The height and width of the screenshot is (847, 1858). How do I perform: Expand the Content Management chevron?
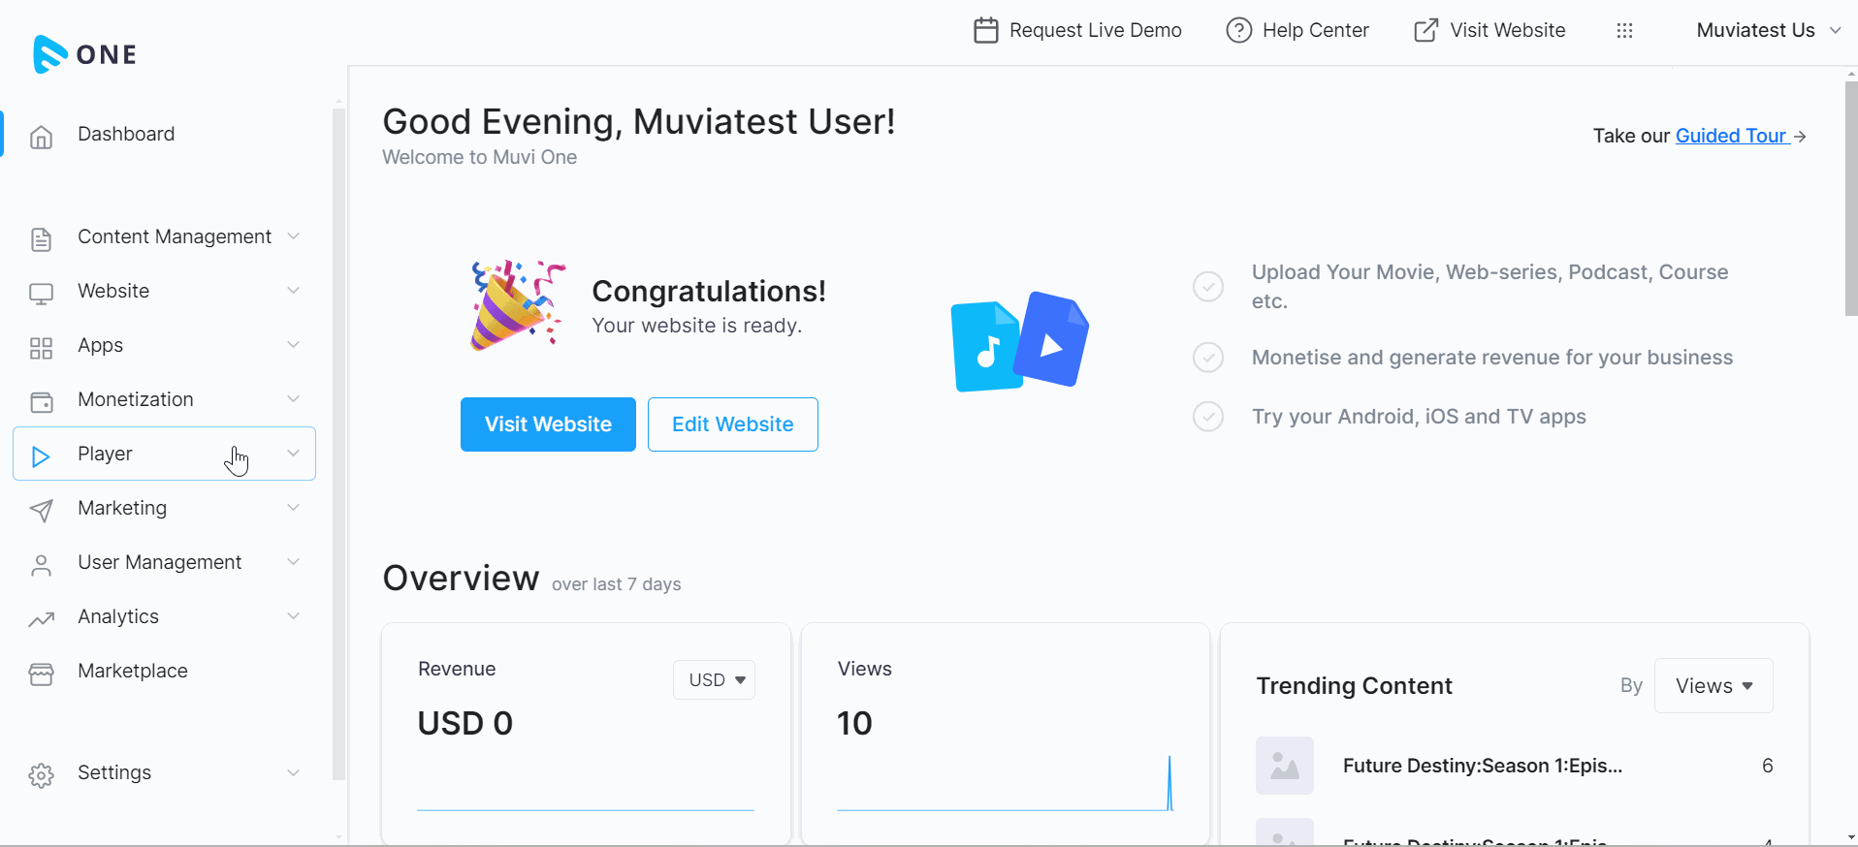tap(293, 236)
